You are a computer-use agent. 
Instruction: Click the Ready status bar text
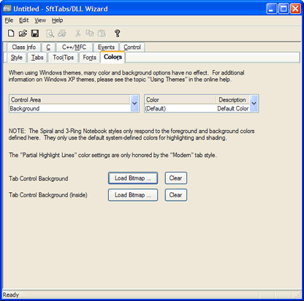click(x=11, y=295)
